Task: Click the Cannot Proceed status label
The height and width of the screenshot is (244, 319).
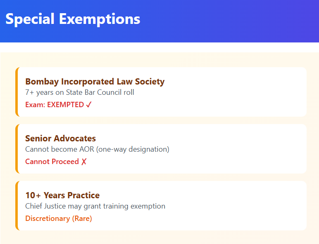Action: (x=52, y=162)
